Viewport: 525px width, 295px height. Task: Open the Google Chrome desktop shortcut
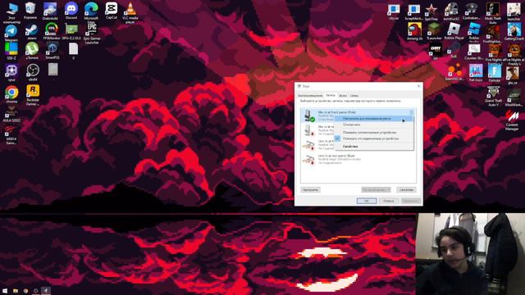pos(11,94)
